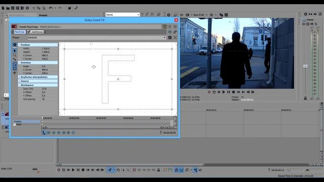This screenshot has width=324, height=182.
Task: Open Plug-In Chain in Video Event FX
Action: [x=170, y=32]
